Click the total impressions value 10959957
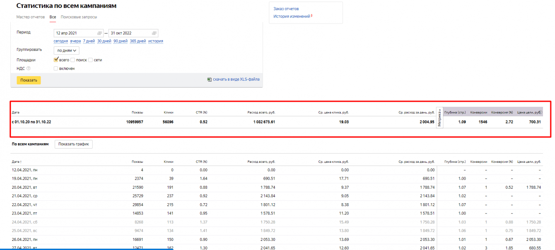The height and width of the screenshot is (250, 555). (x=135, y=122)
